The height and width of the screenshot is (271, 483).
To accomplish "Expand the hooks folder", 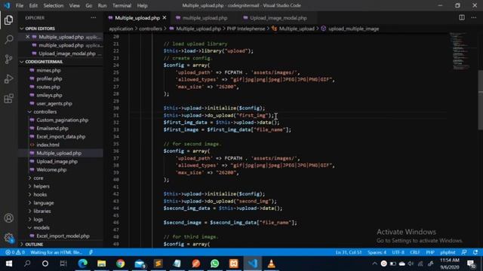I will [x=40, y=194].
